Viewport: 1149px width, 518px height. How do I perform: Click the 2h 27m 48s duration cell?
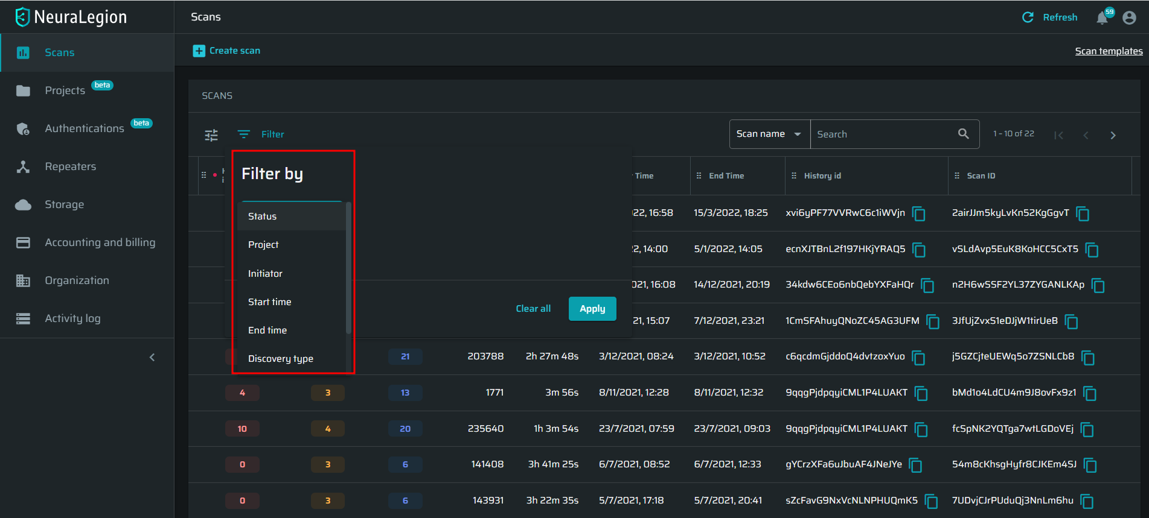pos(552,356)
